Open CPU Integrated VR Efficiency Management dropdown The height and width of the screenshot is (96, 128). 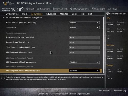pyautogui.click(x=84, y=71)
